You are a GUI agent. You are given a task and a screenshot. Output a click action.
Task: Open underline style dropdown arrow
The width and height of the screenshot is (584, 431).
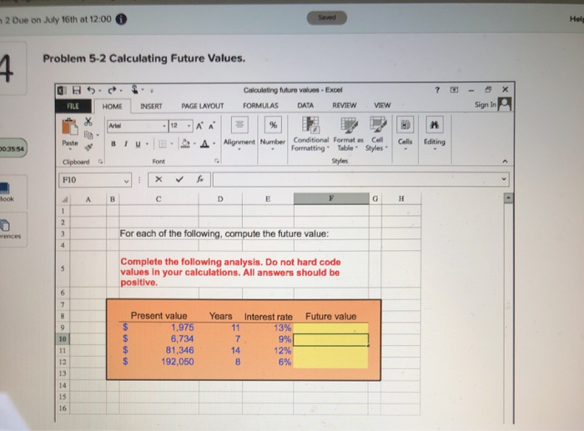(x=147, y=143)
